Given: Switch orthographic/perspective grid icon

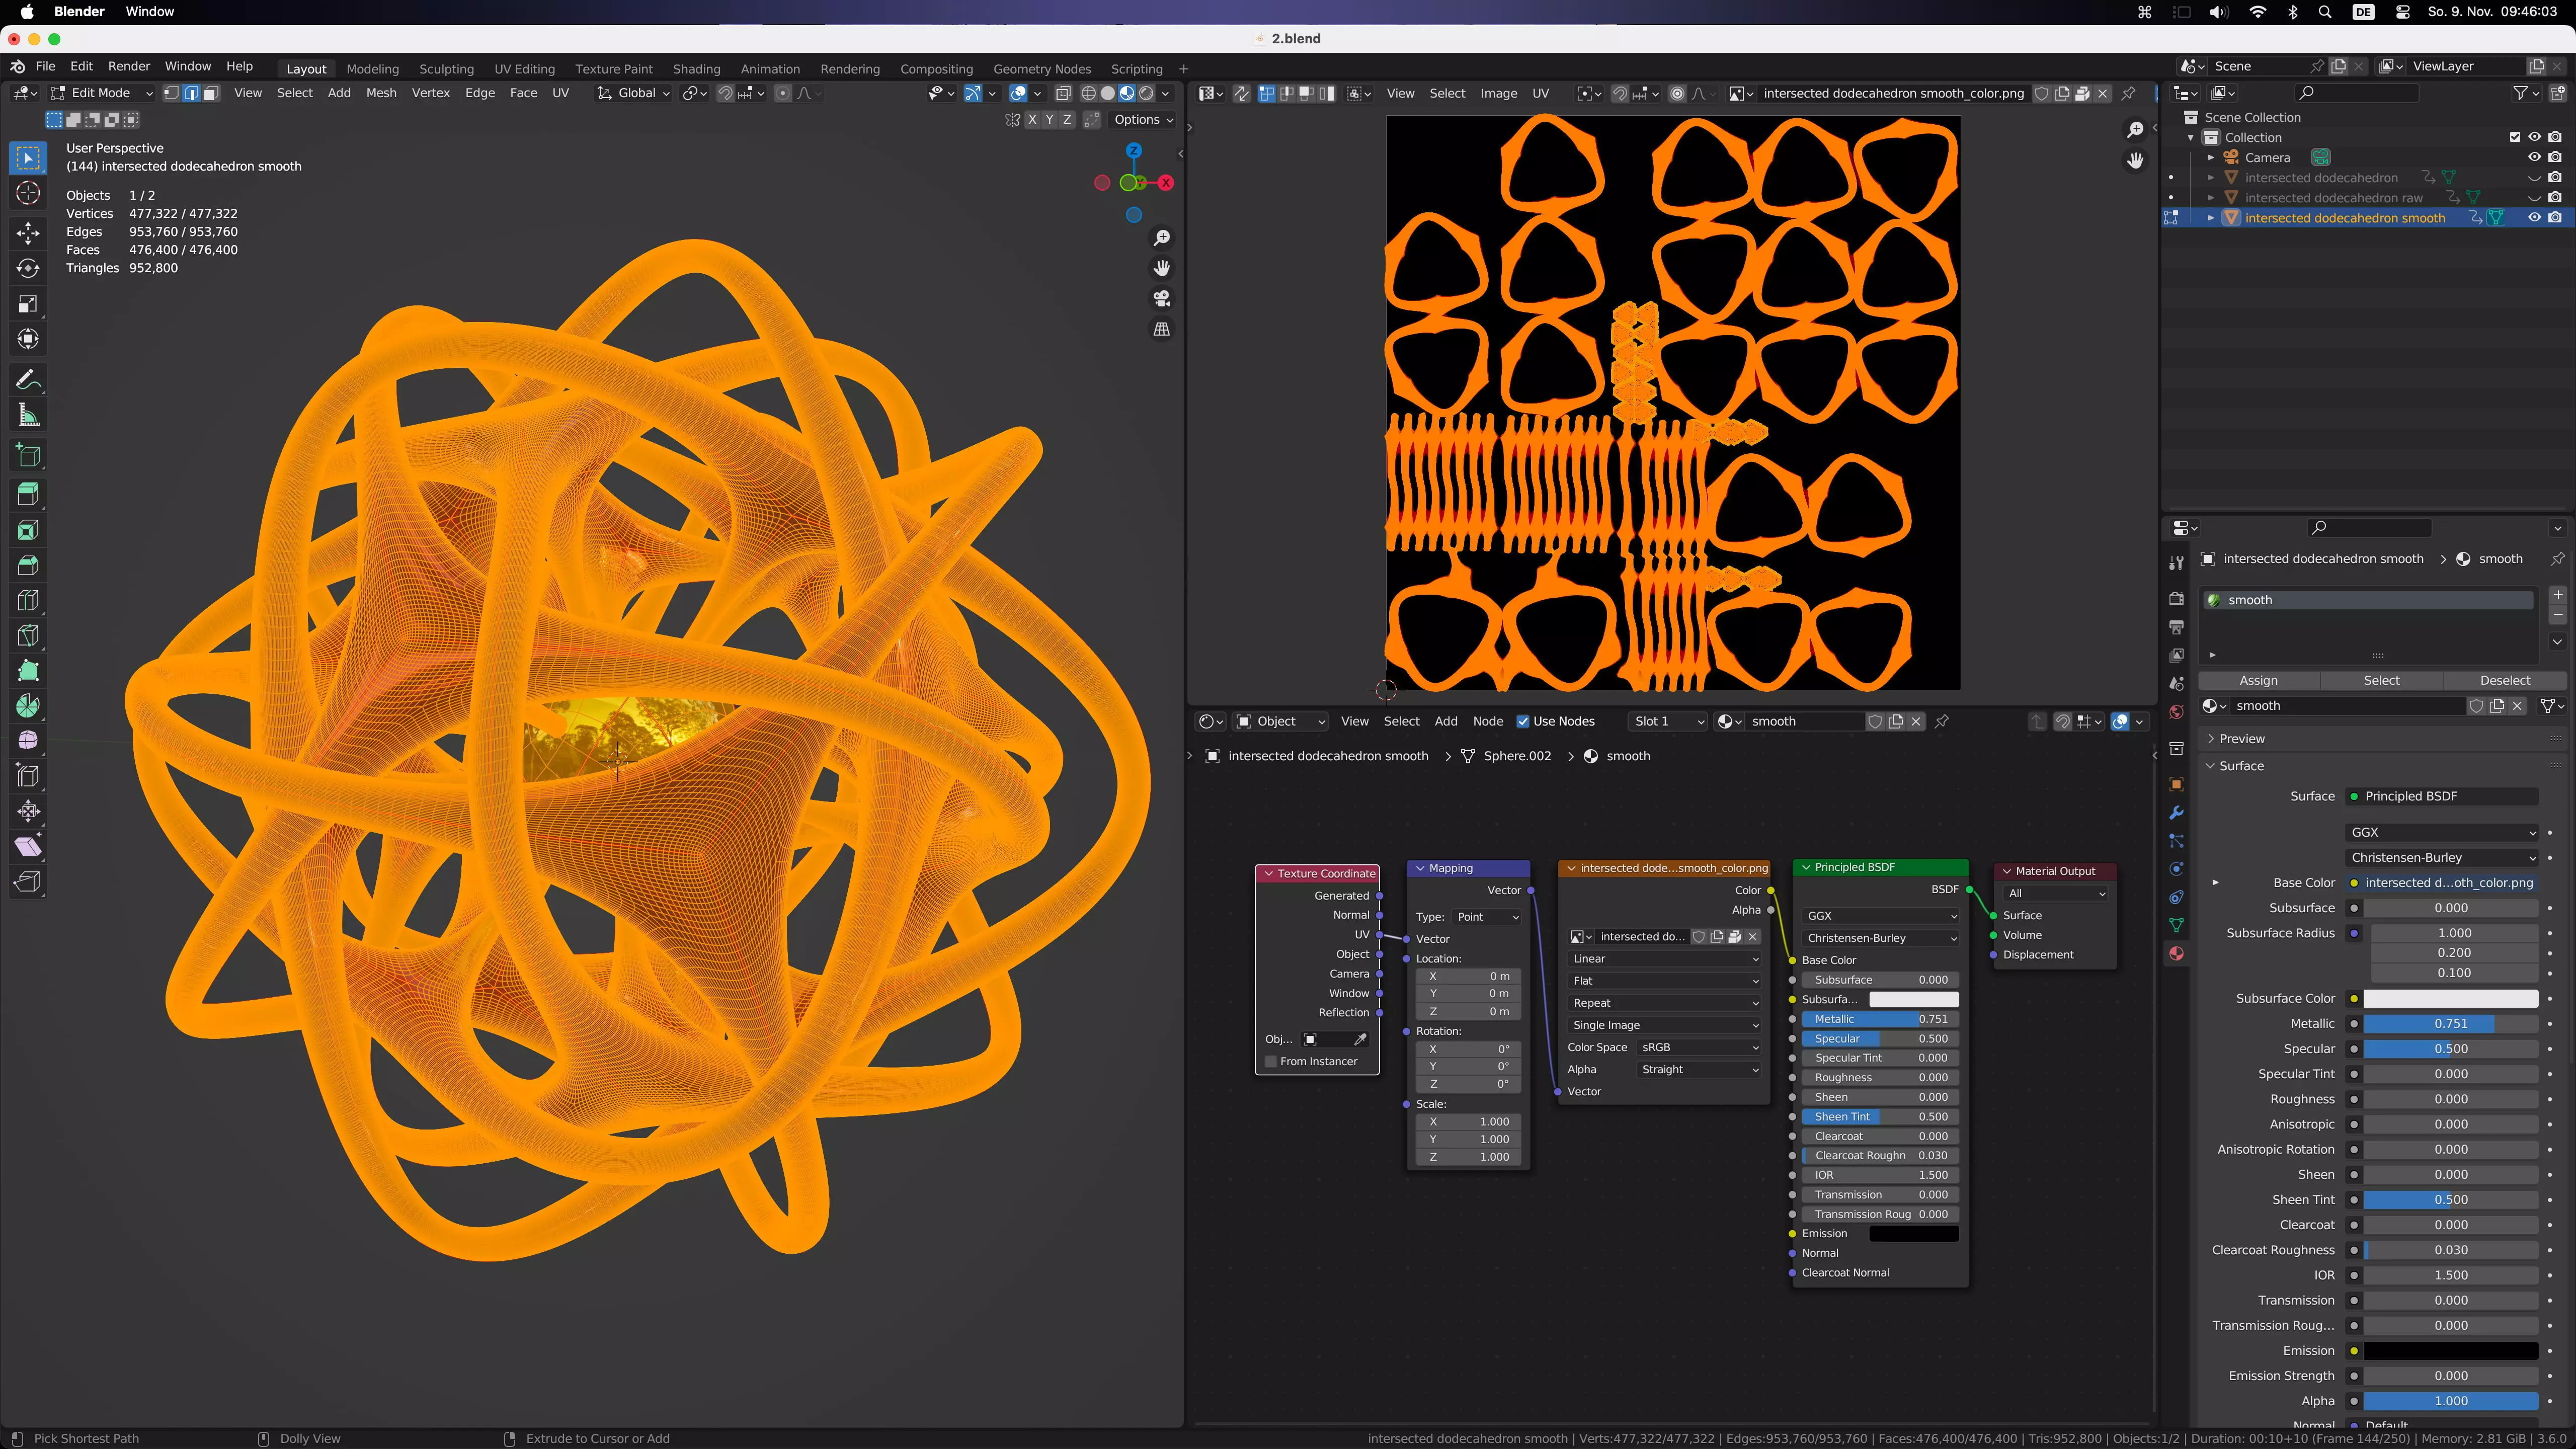Looking at the screenshot, I should [1161, 329].
